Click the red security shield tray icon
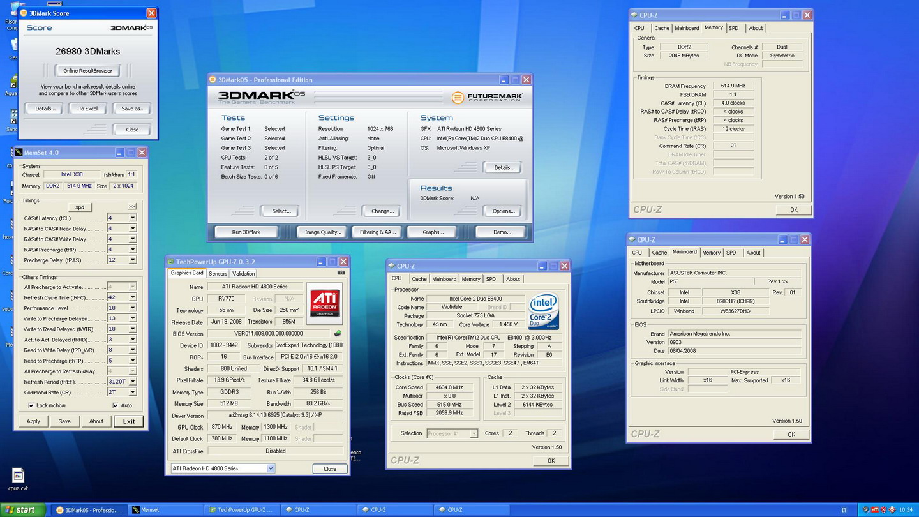 tap(883, 510)
